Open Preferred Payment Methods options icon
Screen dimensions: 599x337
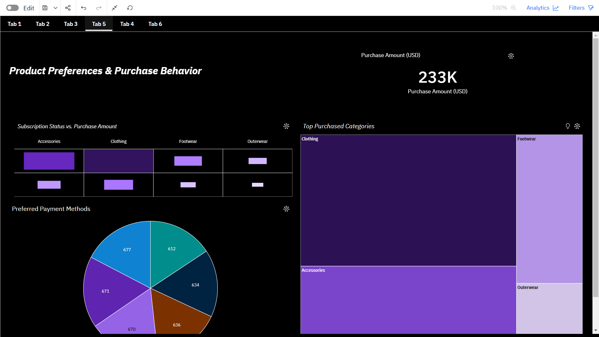(x=286, y=209)
